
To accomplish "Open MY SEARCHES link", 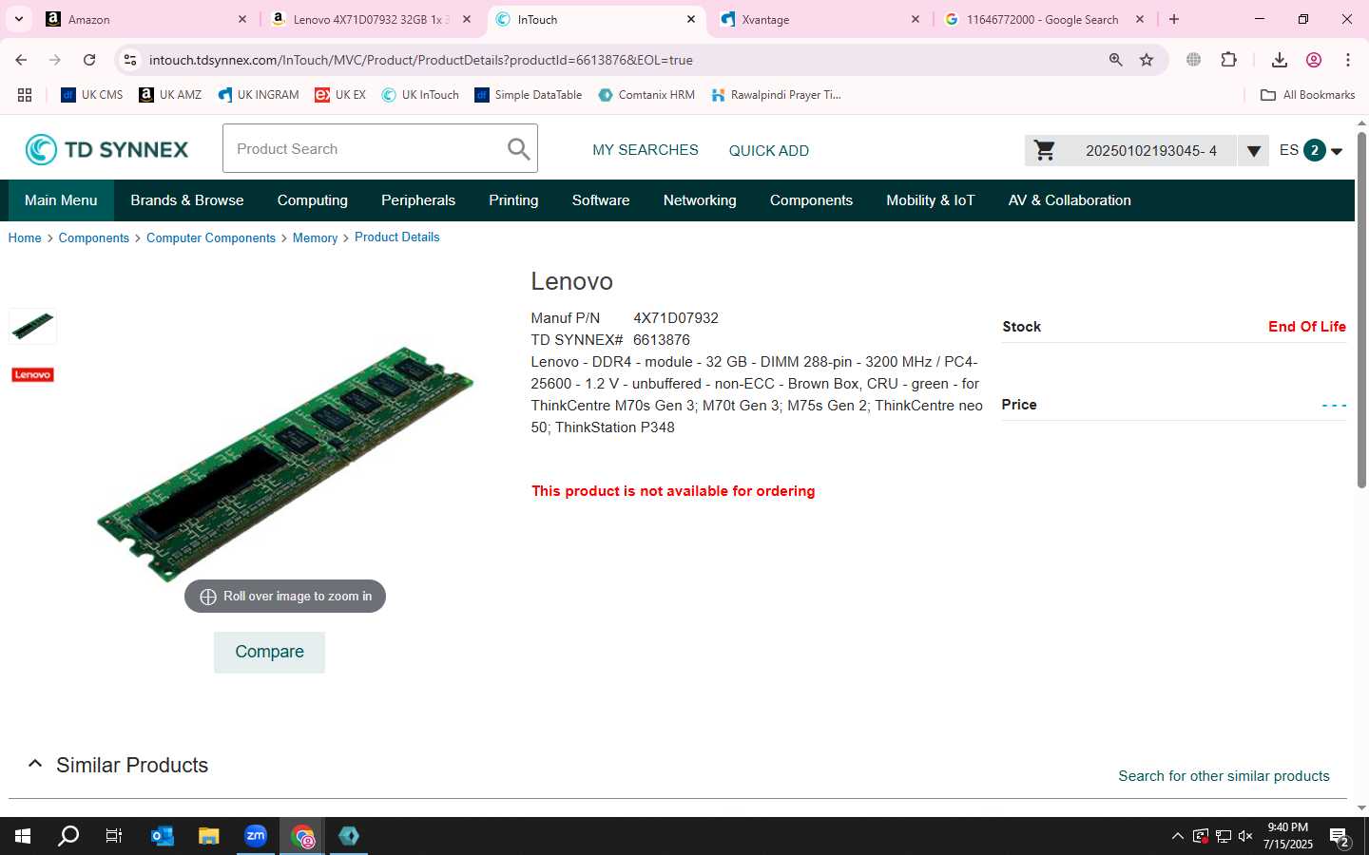I will pyautogui.click(x=646, y=150).
